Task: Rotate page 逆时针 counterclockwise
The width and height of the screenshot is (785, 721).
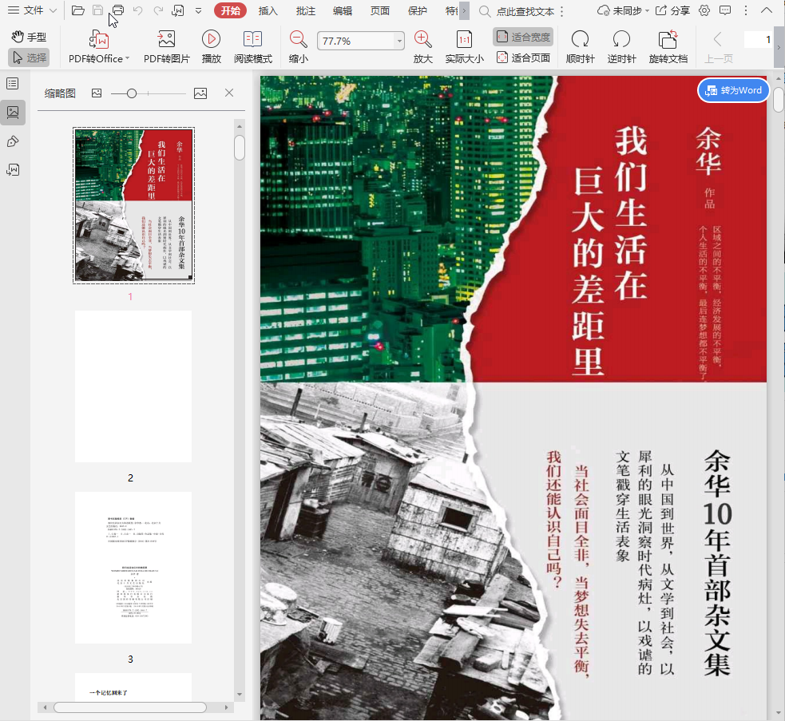Action: pos(622,47)
